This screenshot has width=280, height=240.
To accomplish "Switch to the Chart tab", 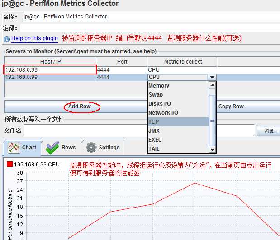I will [x=22, y=148].
